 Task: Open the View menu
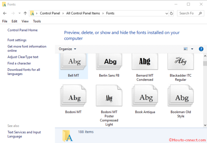point(25,21)
